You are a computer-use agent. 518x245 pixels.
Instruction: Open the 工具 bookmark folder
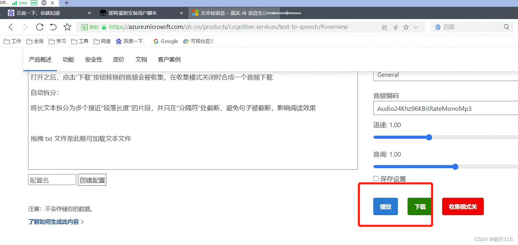pyautogui.click(x=80, y=41)
